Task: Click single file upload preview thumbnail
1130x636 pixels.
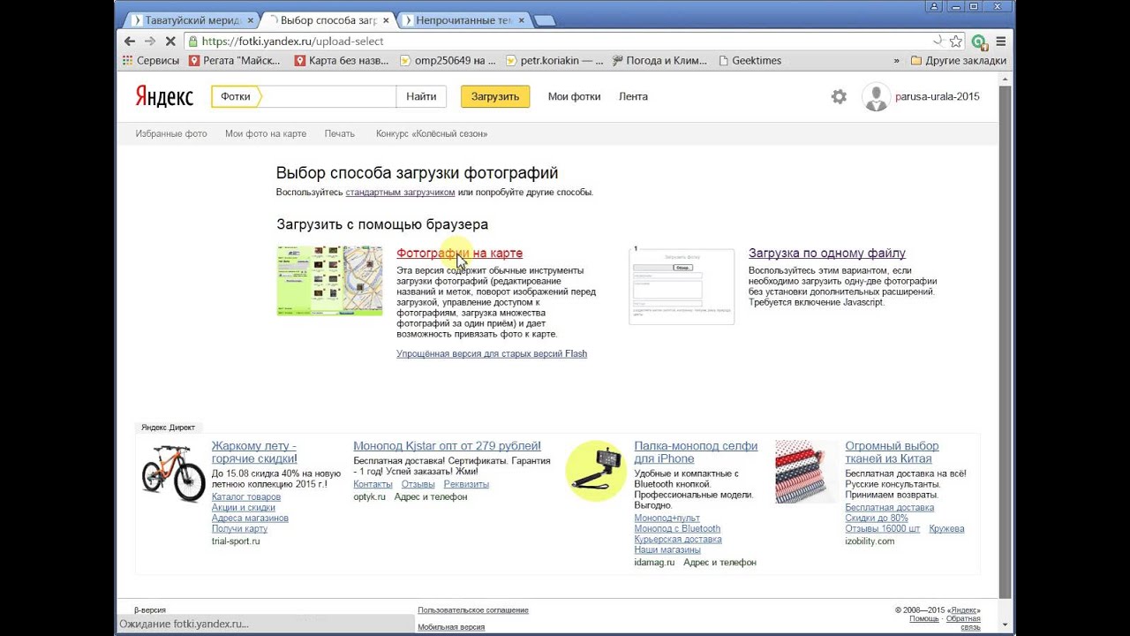Action: coord(682,285)
